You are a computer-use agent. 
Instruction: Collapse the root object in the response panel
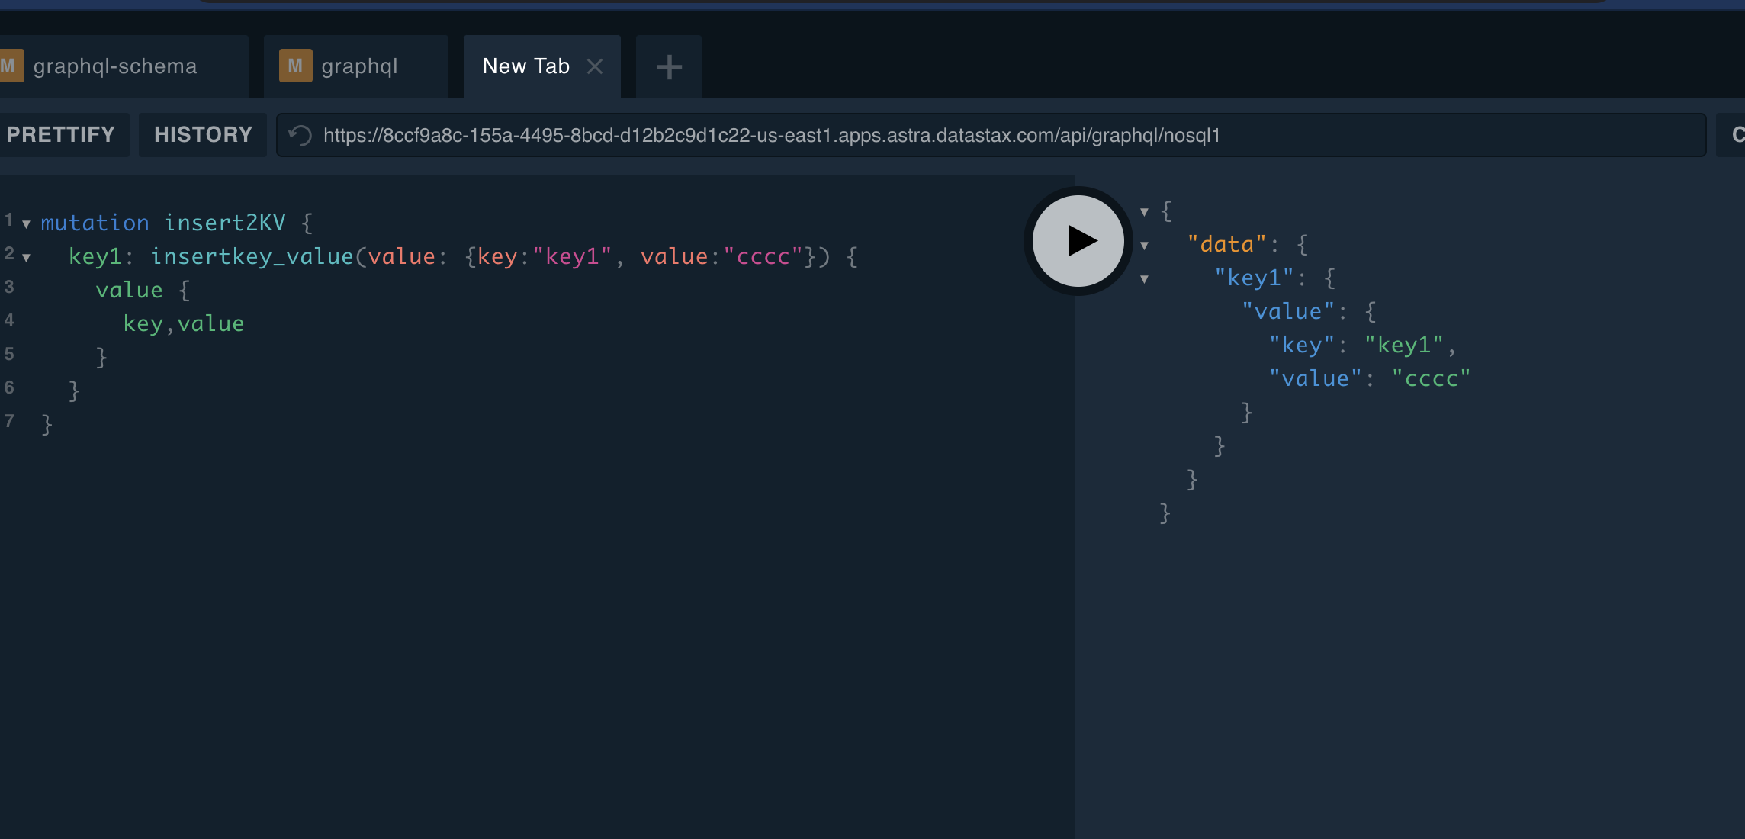[x=1143, y=211]
